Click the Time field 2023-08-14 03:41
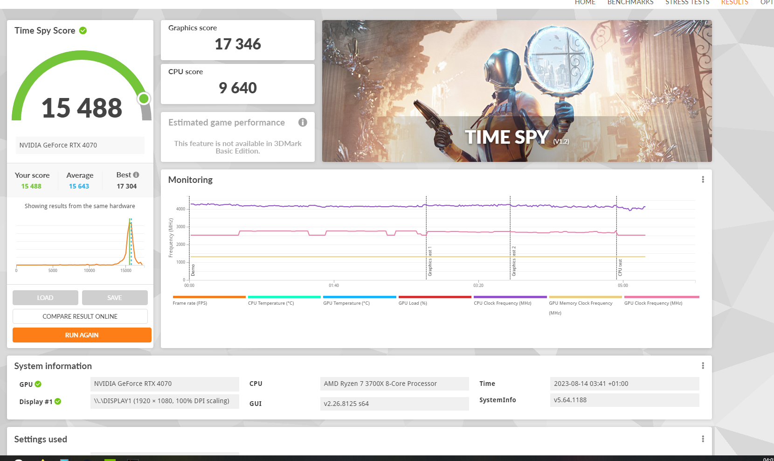The width and height of the screenshot is (774, 461). click(x=625, y=384)
